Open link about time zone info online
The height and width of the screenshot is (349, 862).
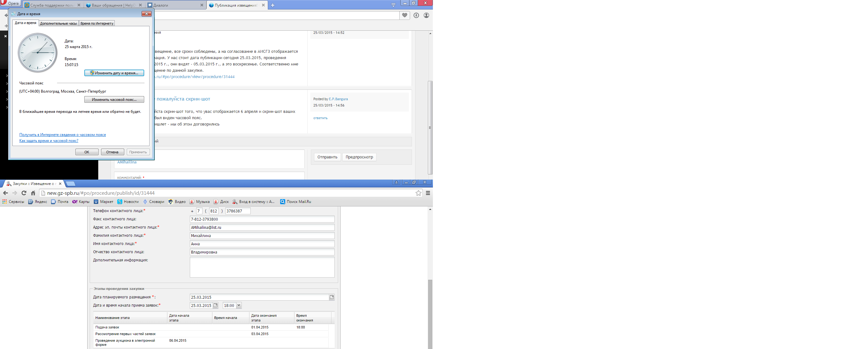(62, 134)
